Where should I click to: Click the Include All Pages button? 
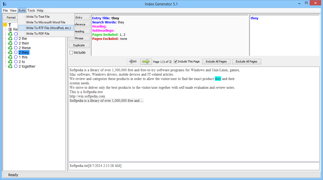pos(216,61)
